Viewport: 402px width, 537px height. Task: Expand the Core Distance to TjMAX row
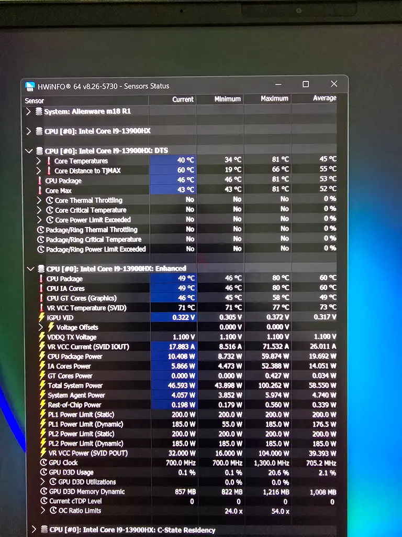click(39, 170)
